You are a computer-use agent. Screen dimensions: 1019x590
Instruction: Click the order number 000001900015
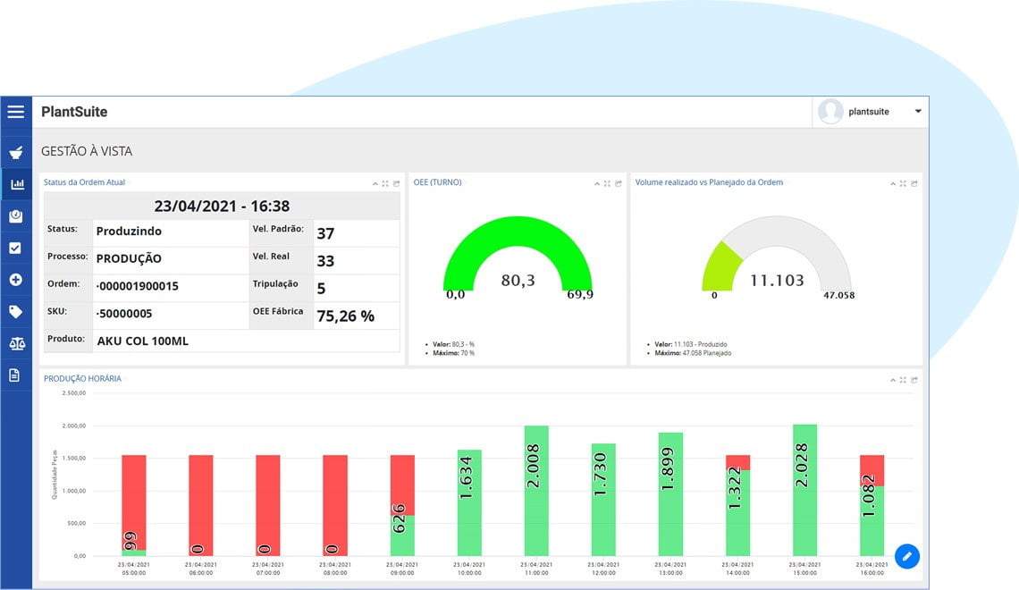[x=137, y=286]
